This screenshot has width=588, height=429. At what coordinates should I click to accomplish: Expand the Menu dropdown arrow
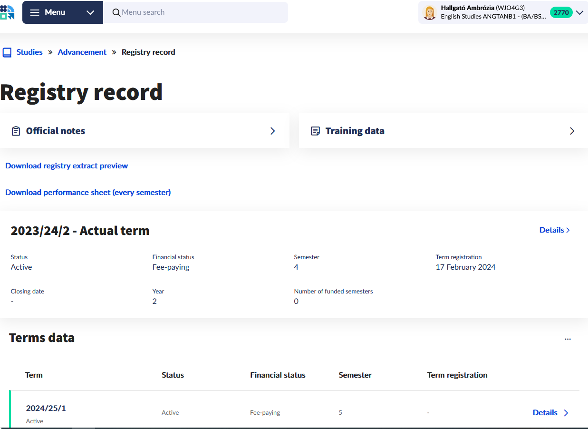(x=90, y=12)
